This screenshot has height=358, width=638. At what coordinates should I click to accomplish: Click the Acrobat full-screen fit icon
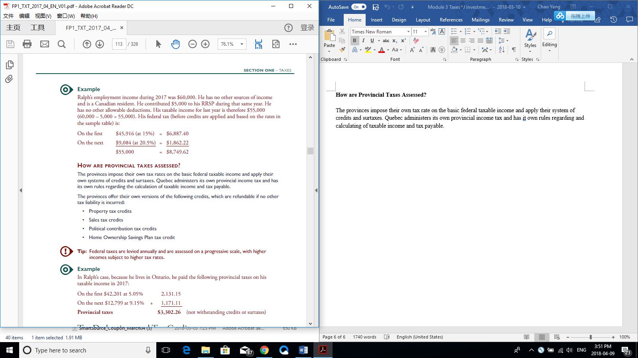(276, 44)
